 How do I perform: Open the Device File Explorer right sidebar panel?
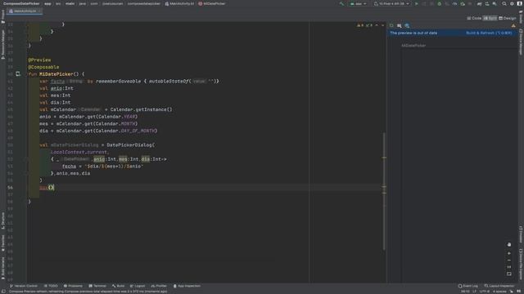point(521,264)
